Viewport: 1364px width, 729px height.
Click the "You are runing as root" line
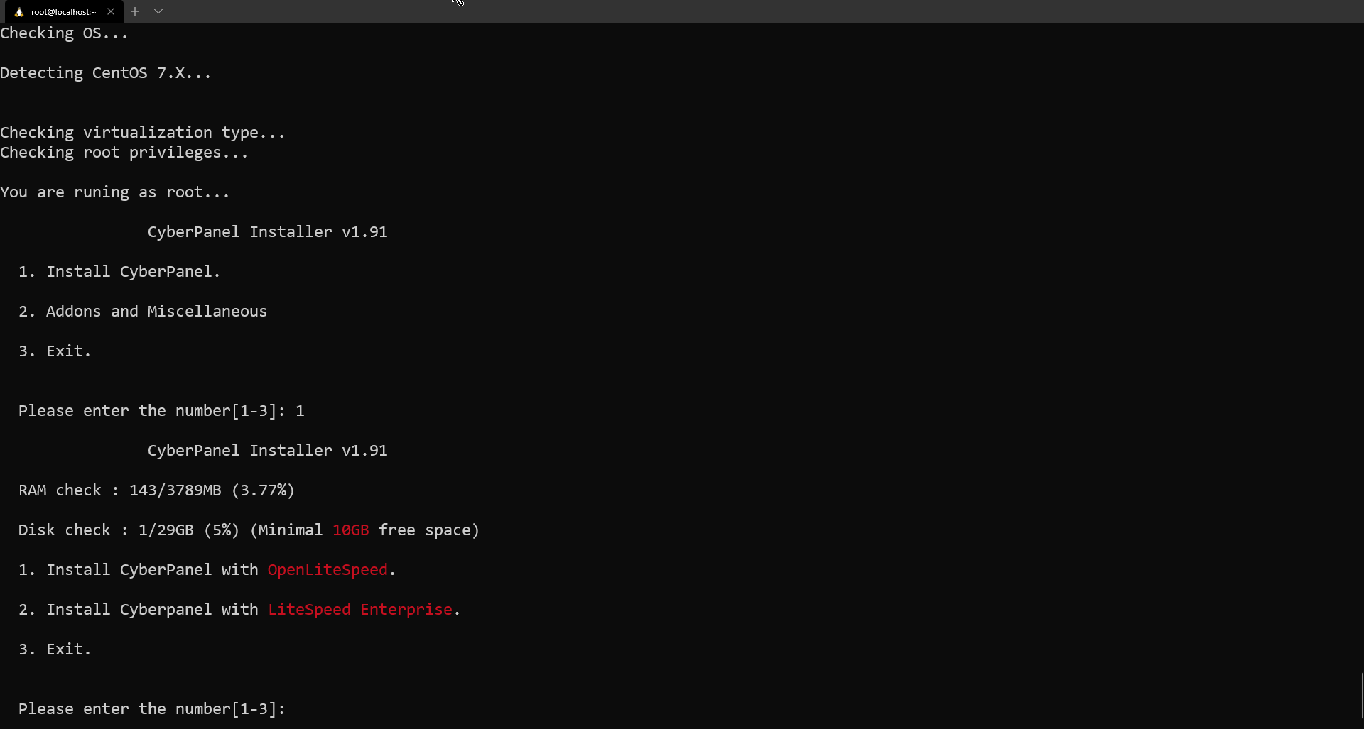(x=114, y=192)
